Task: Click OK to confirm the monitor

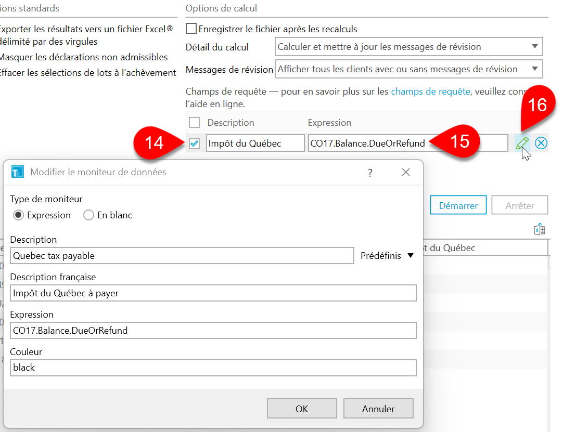Action: click(302, 409)
